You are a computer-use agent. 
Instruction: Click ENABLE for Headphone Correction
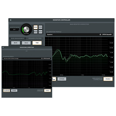tap(47, 90)
